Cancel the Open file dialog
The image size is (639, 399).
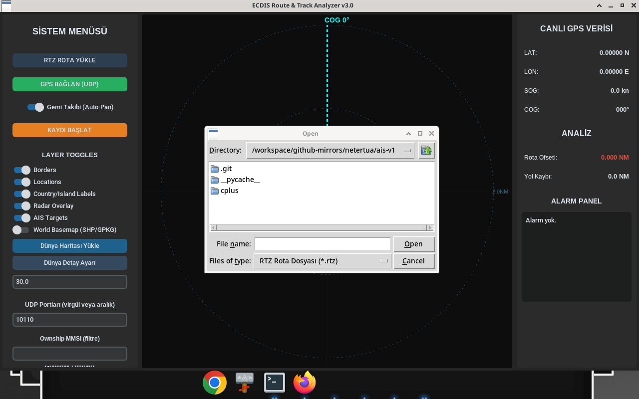click(x=414, y=261)
